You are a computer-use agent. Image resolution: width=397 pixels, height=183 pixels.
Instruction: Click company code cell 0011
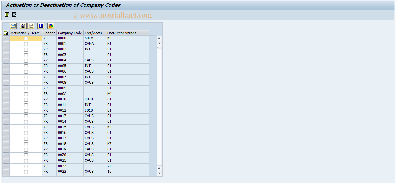point(70,105)
